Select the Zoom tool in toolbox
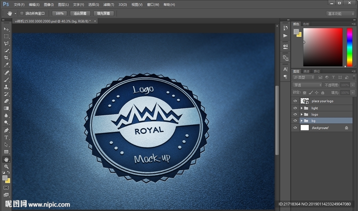This screenshot has width=358, height=211. (x=6, y=167)
